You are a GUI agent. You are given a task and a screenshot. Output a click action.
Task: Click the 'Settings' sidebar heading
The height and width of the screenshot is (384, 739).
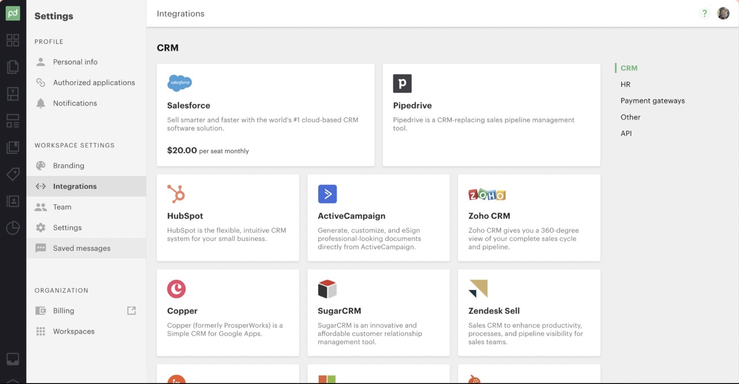(x=54, y=16)
